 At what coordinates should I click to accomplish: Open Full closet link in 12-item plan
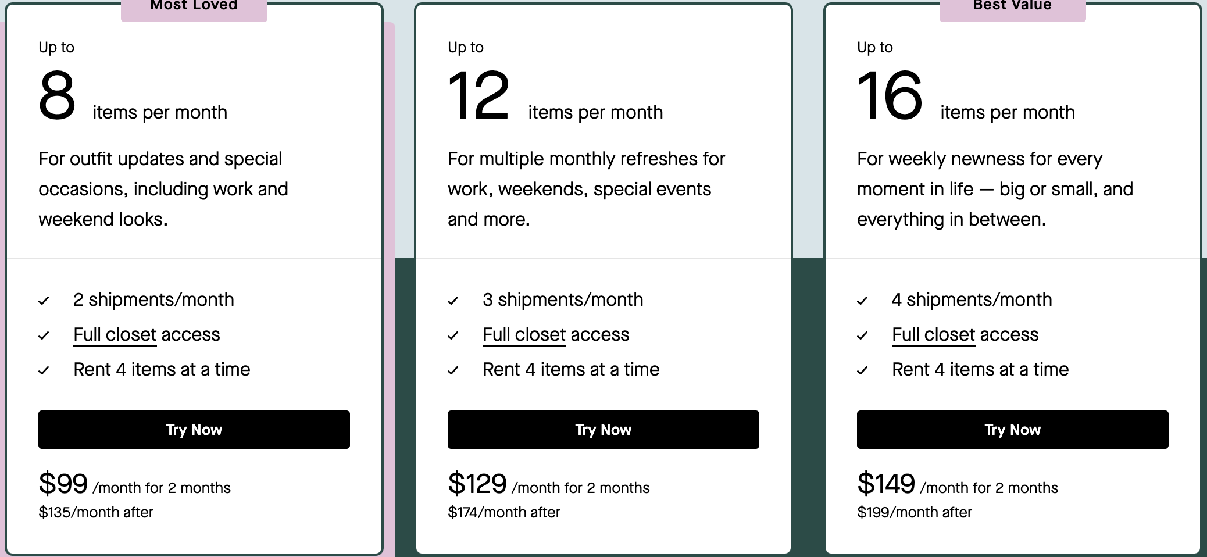524,335
